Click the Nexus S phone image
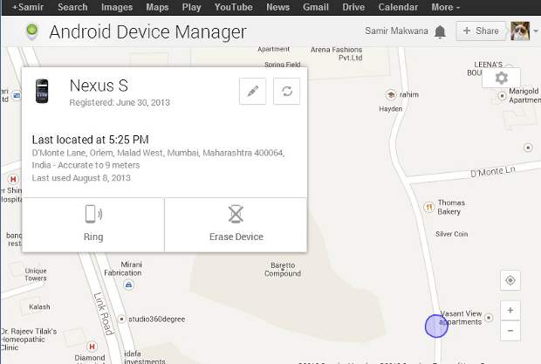Viewport: 541px width, 364px height. tap(42, 91)
